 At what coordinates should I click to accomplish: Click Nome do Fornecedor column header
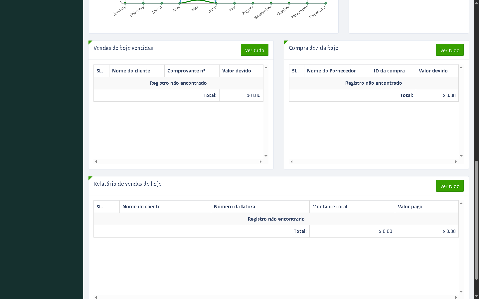331,71
